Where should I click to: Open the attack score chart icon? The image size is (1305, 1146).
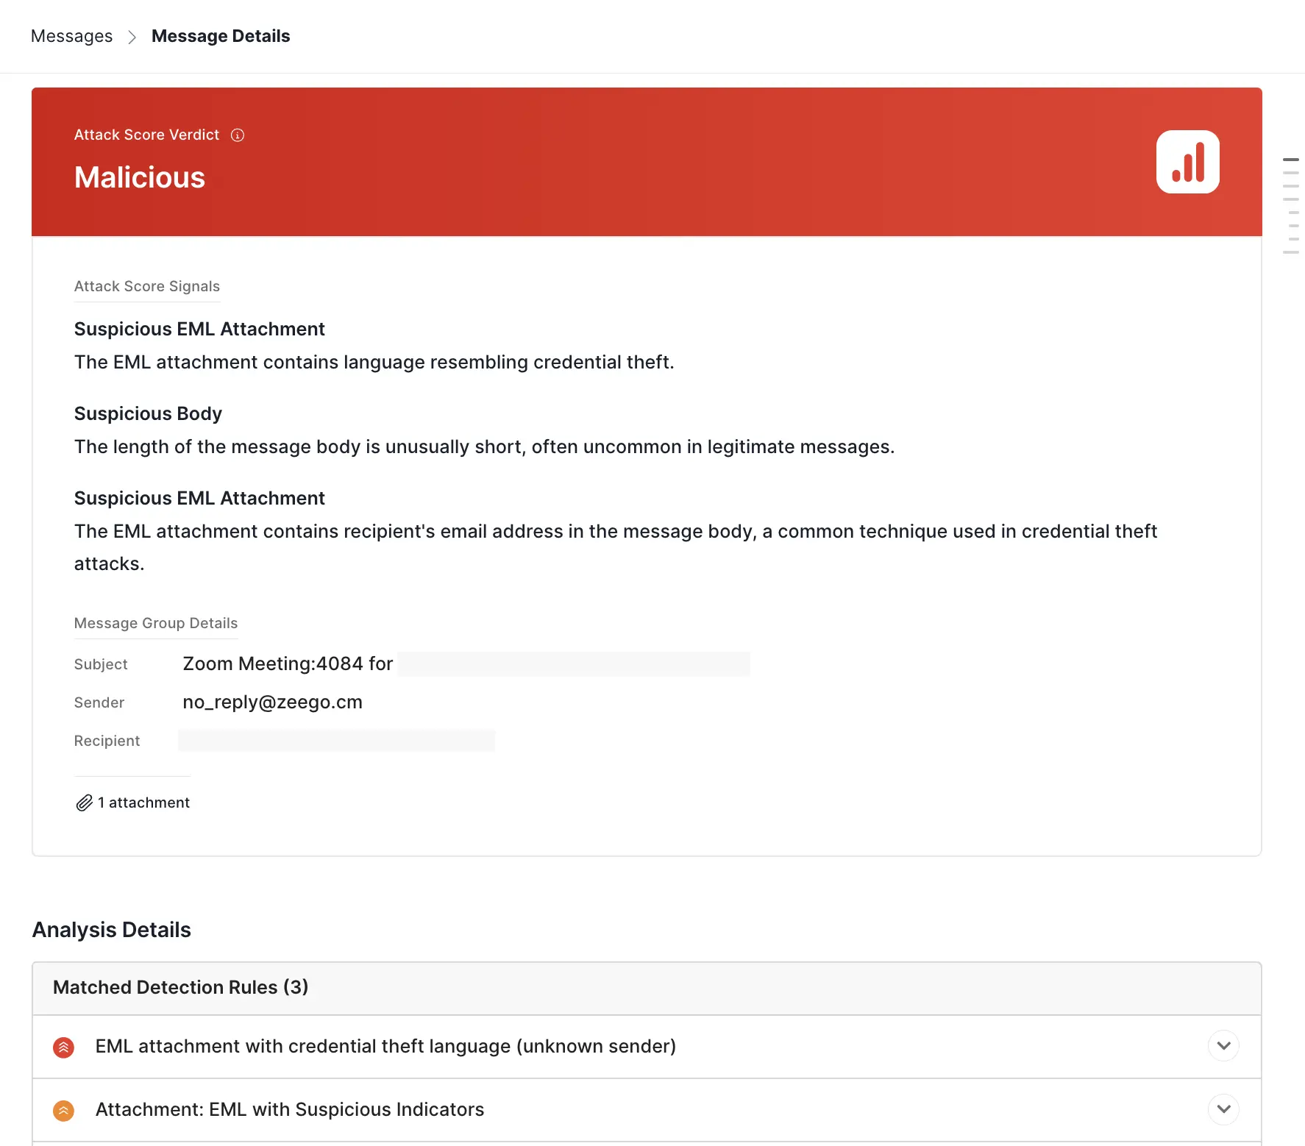click(1187, 162)
